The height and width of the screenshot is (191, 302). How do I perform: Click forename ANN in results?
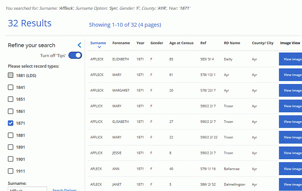(x=116, y=169)
